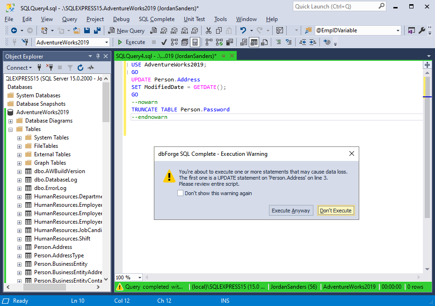The height and width of the screenshot is (306, 435).
Task: Click the New Project icon
Action: (x=44, y=30)
